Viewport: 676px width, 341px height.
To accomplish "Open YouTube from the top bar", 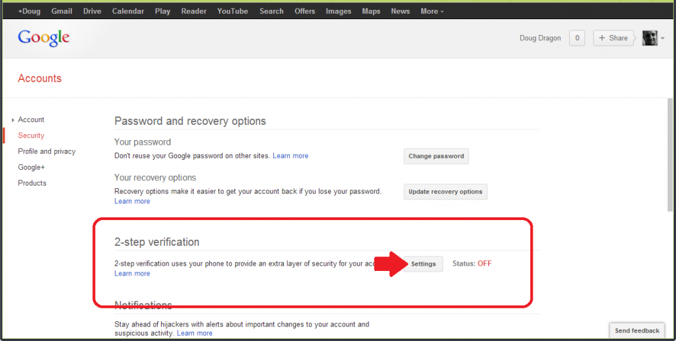I will click(232, 11).
